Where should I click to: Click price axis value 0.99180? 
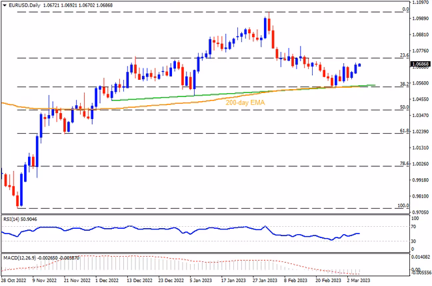pyautogui.click(x=421, y=180)
